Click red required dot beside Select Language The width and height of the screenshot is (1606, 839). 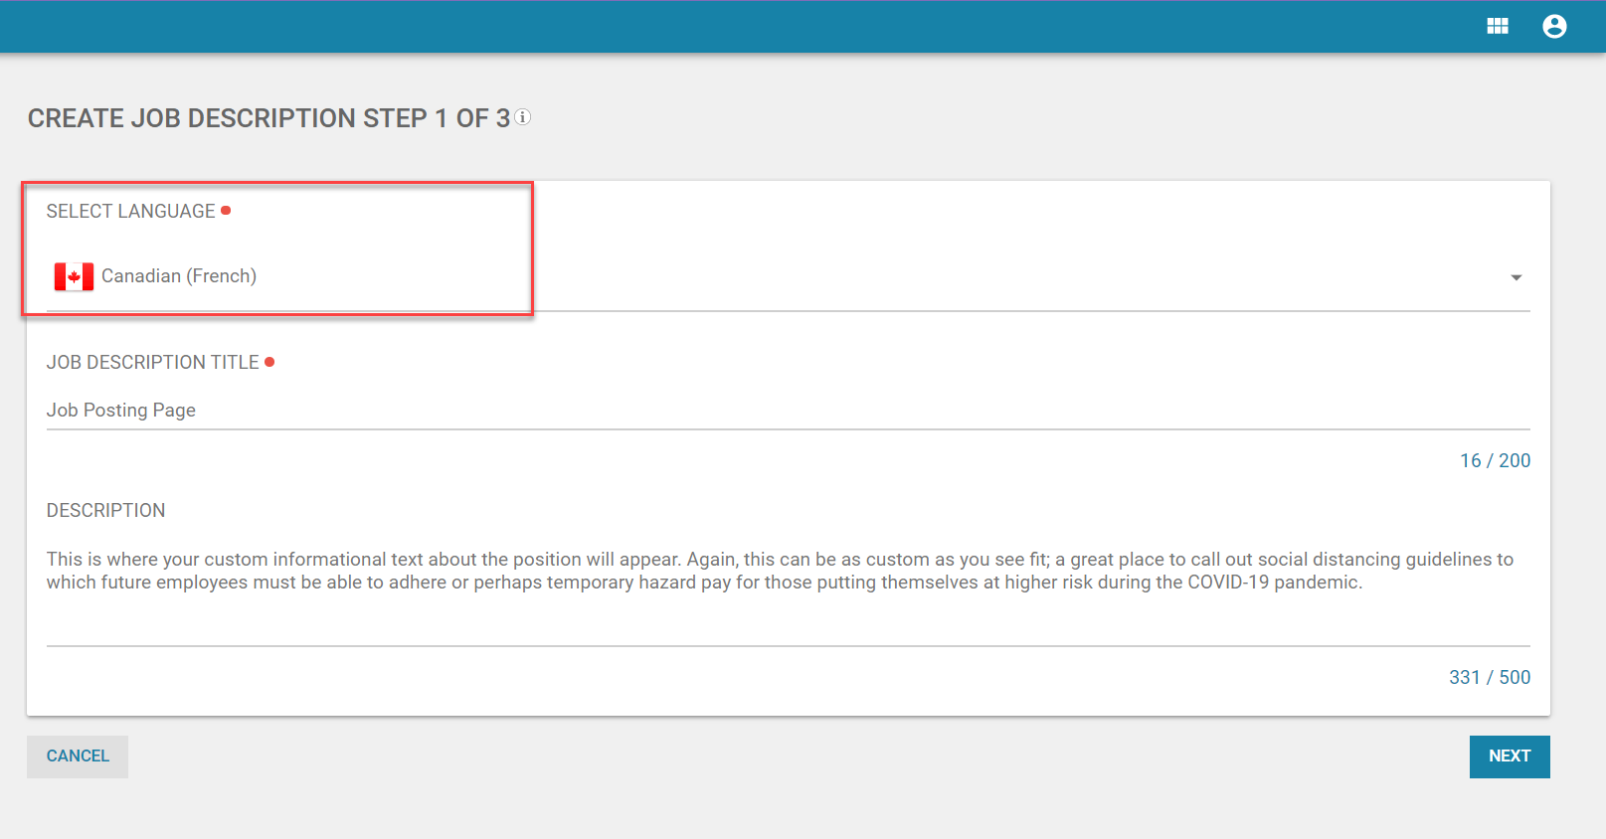point(226,211)
